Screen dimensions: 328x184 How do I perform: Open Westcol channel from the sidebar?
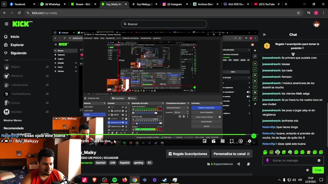[x=17, y=76]
